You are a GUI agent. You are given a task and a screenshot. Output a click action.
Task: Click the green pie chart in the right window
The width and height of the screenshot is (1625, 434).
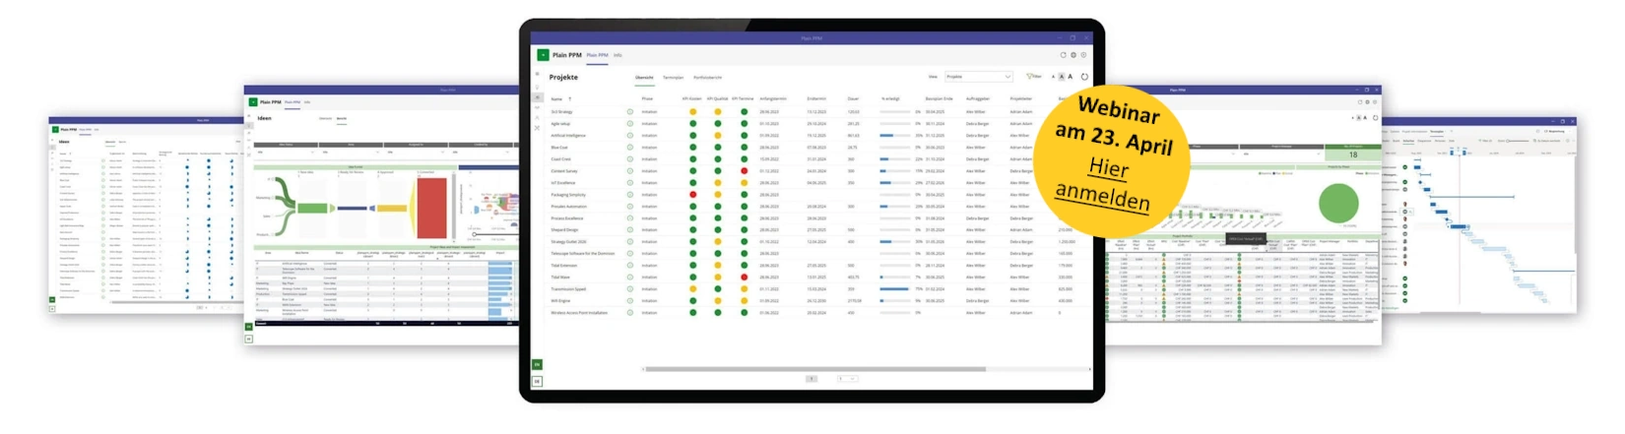click(1338, 203)
